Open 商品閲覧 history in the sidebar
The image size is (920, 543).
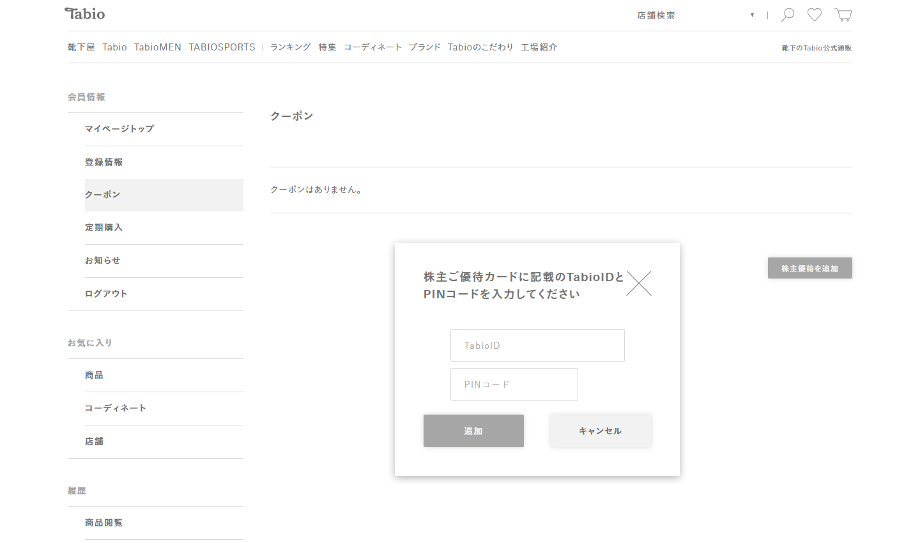tap(164, 523)
